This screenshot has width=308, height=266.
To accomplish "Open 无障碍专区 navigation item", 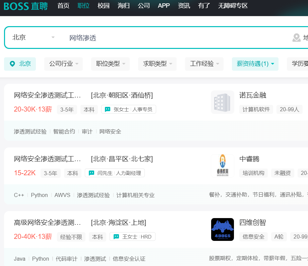I will (x=233, y=6).
